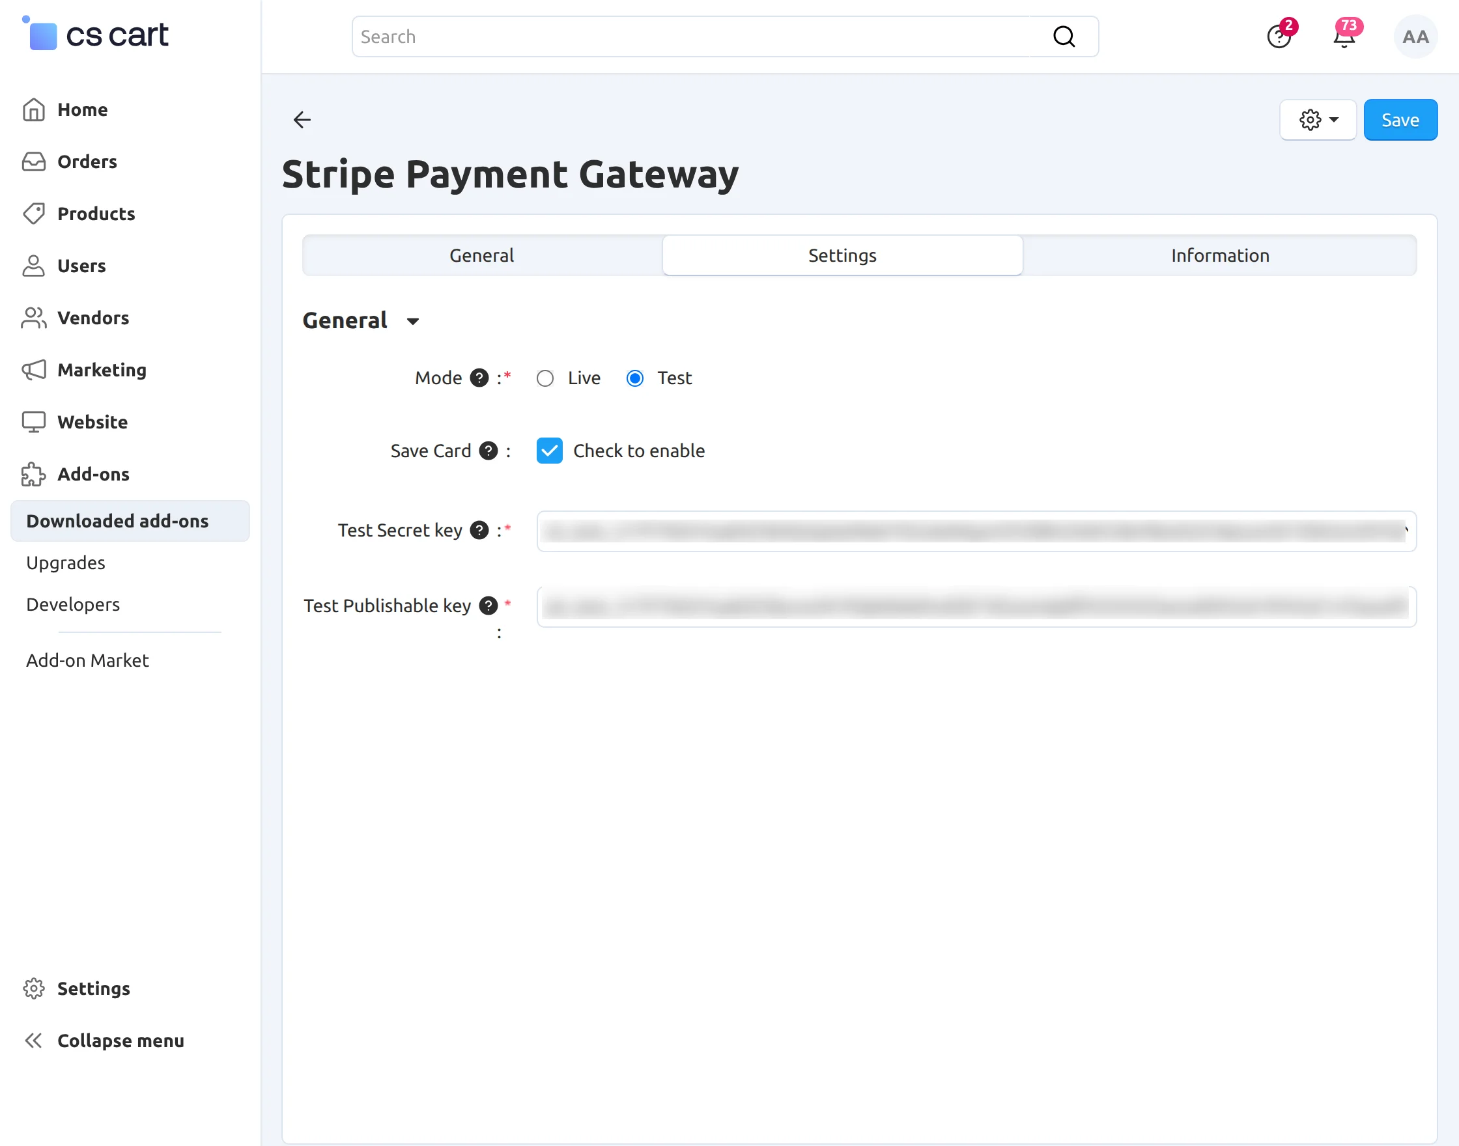Click the blue Save button
Viewport: 1459px width, 1146px height.
click(x=1400, y=120)
